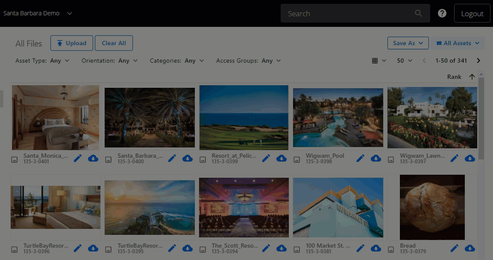Open the All Assets dropdown
493x260 pixels.
point(458,43)
